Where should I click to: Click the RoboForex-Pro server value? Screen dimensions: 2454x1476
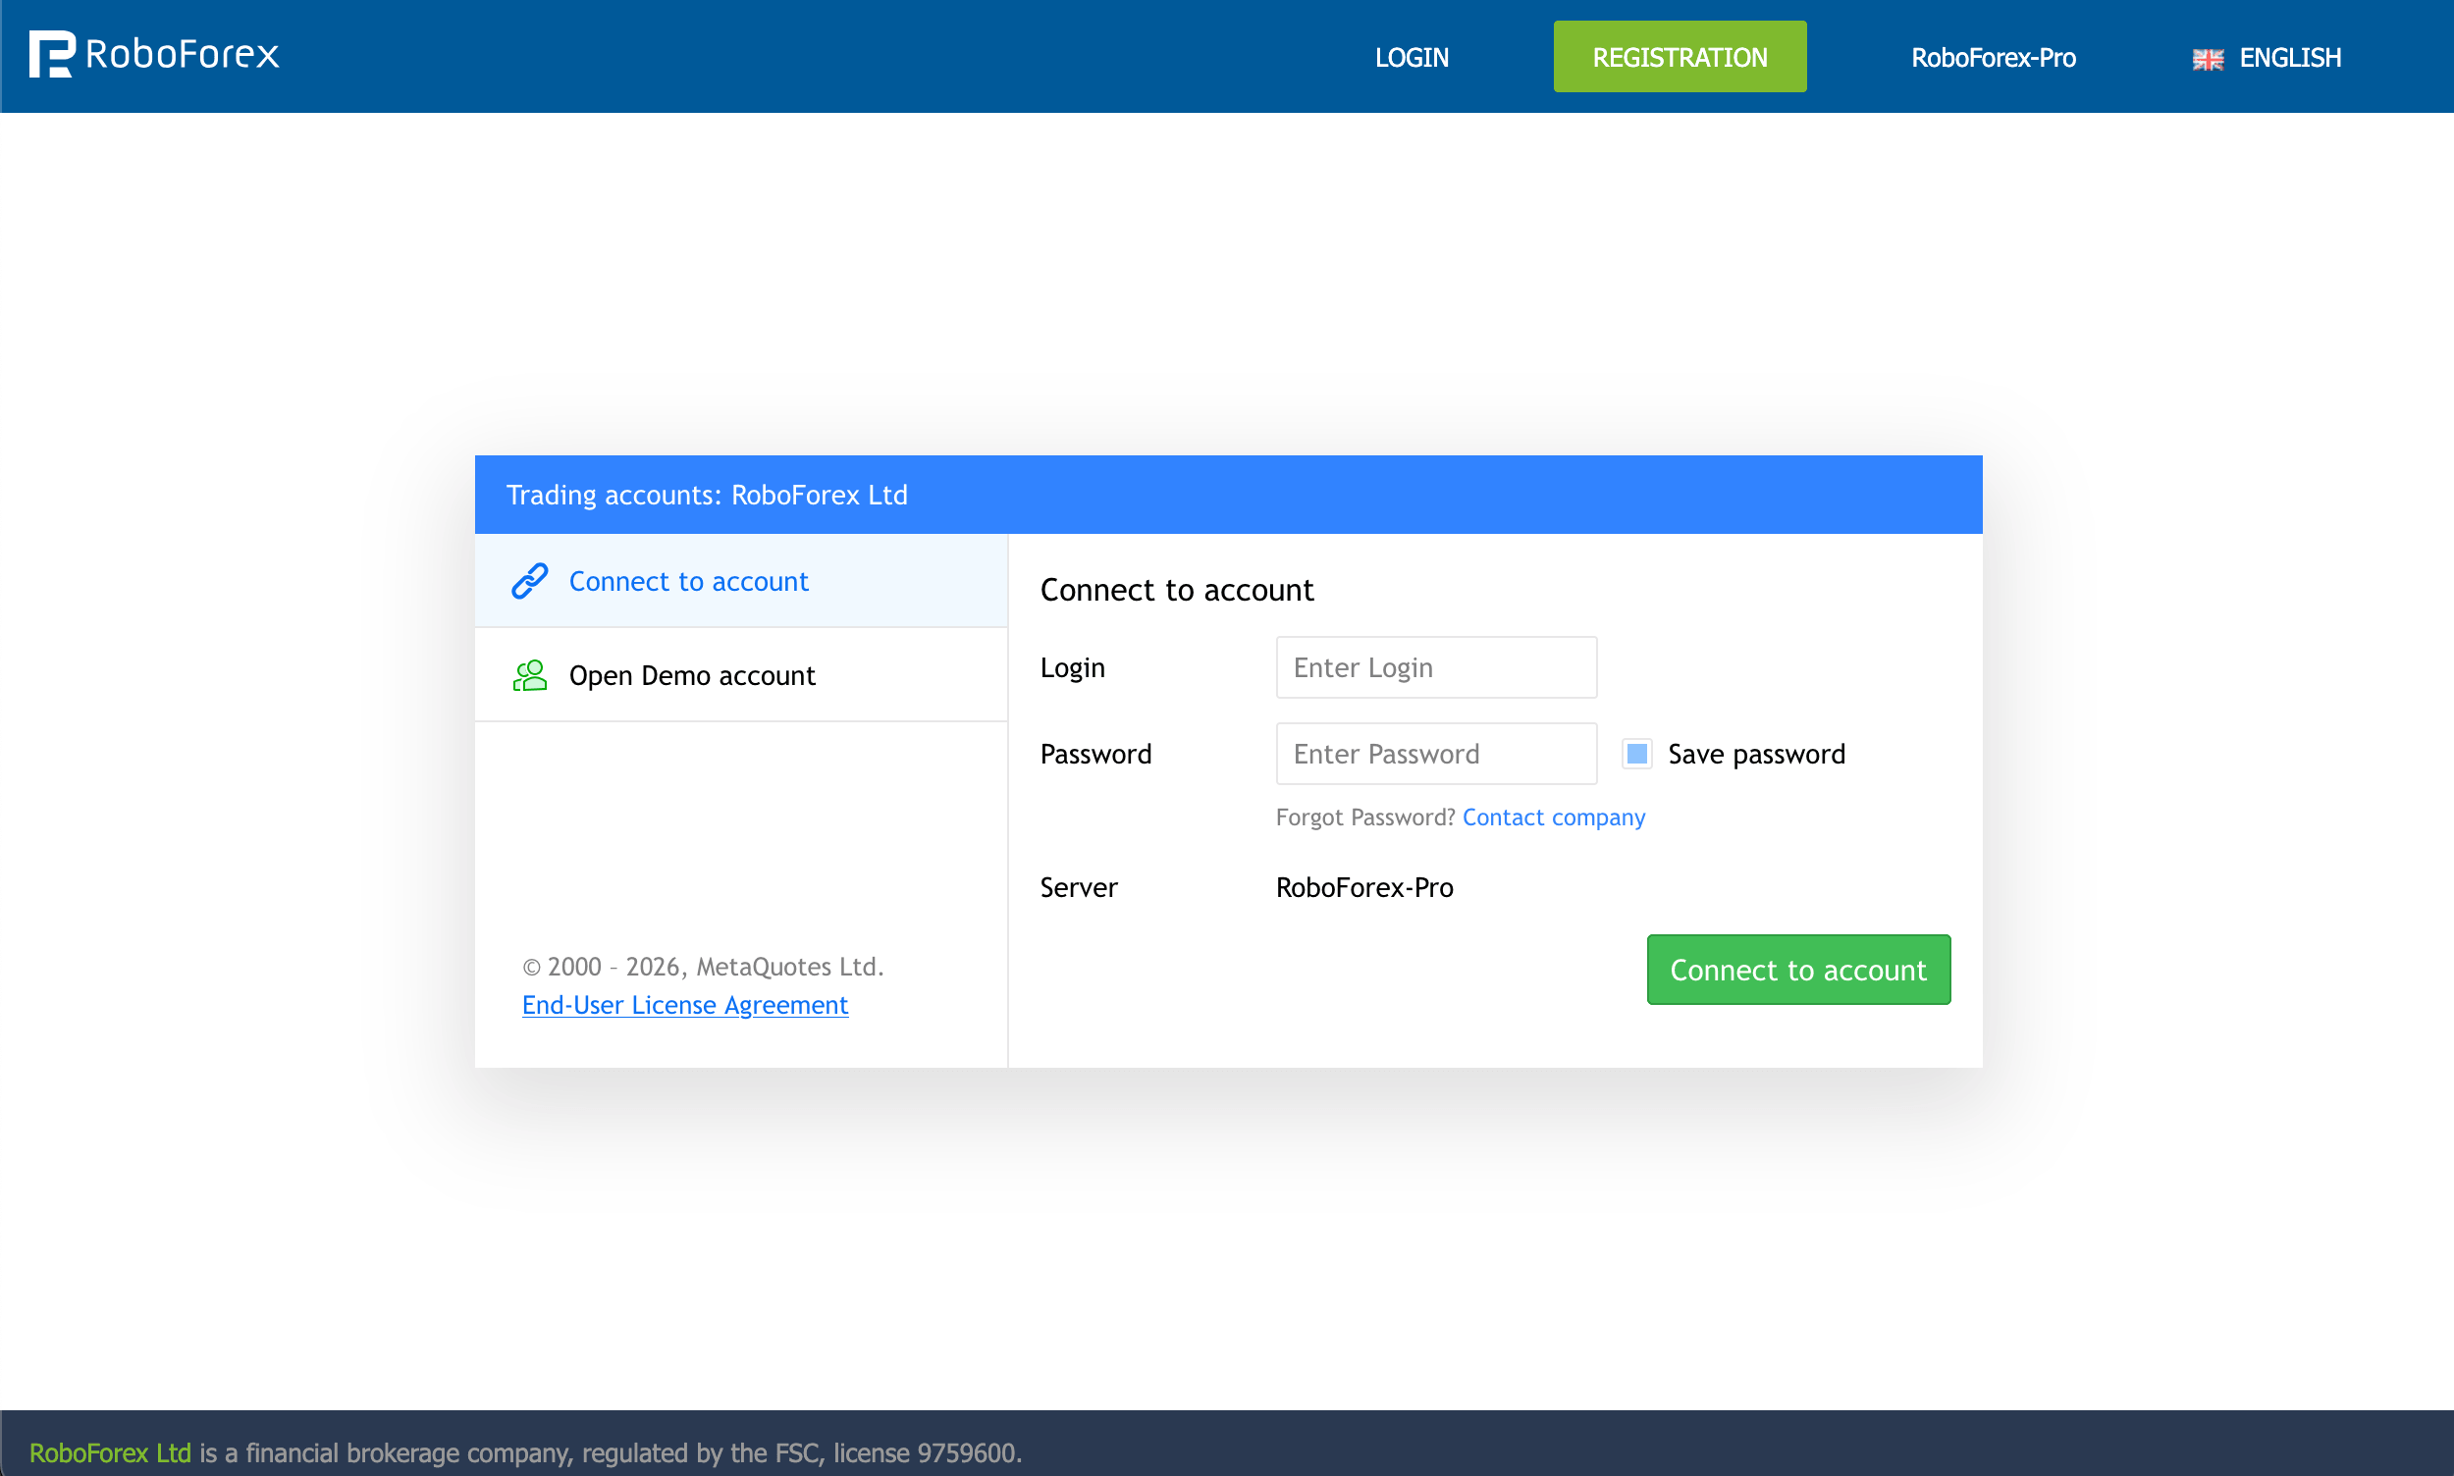[x=1363, y=887]
